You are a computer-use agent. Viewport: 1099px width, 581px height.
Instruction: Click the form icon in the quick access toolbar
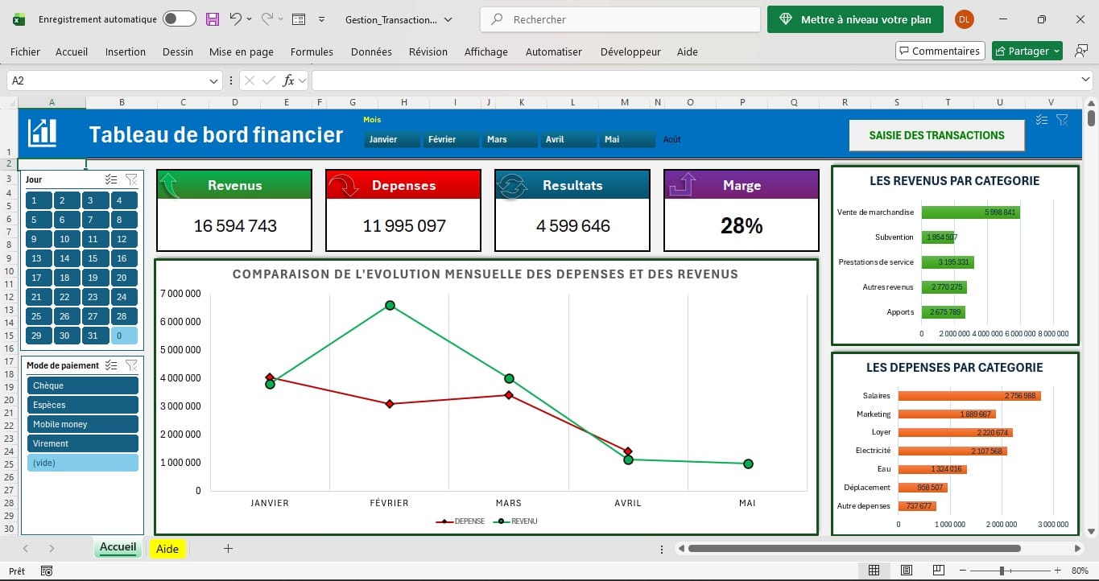tap(298, 19)
